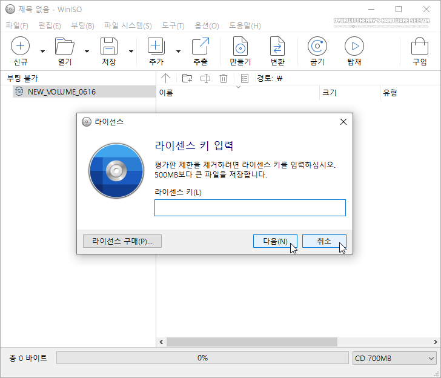Click the small disc icon in 라이선스 title
Image resolution: width=441 pixels, height=378 pixels.
coord(87,122)
